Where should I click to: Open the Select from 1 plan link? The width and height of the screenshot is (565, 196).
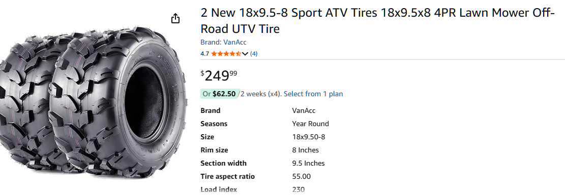point(313,94)
